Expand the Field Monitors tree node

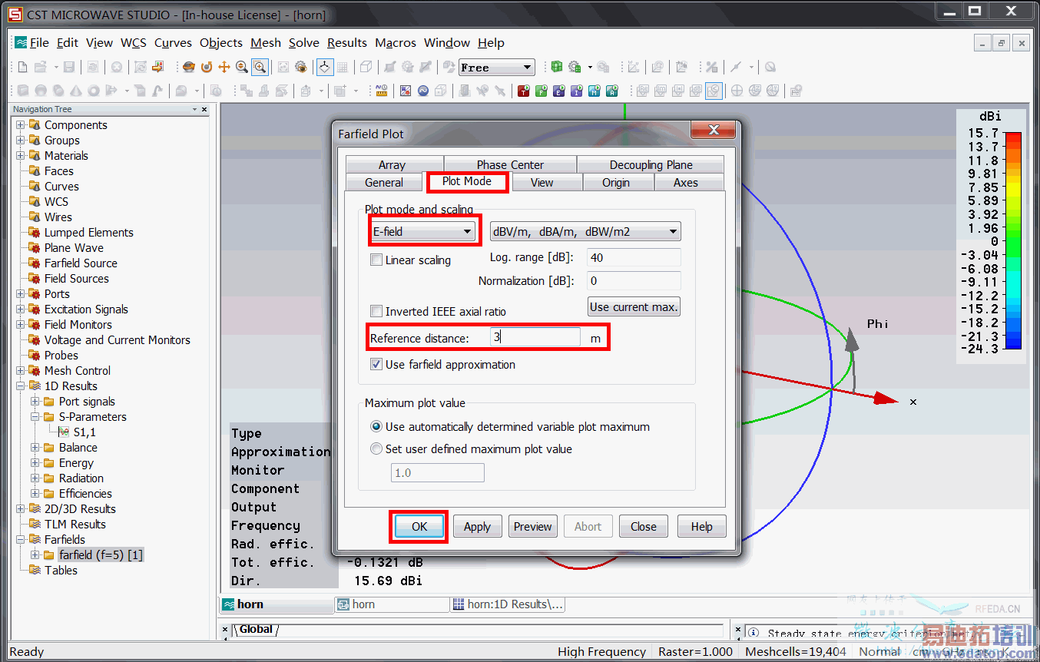21,325
